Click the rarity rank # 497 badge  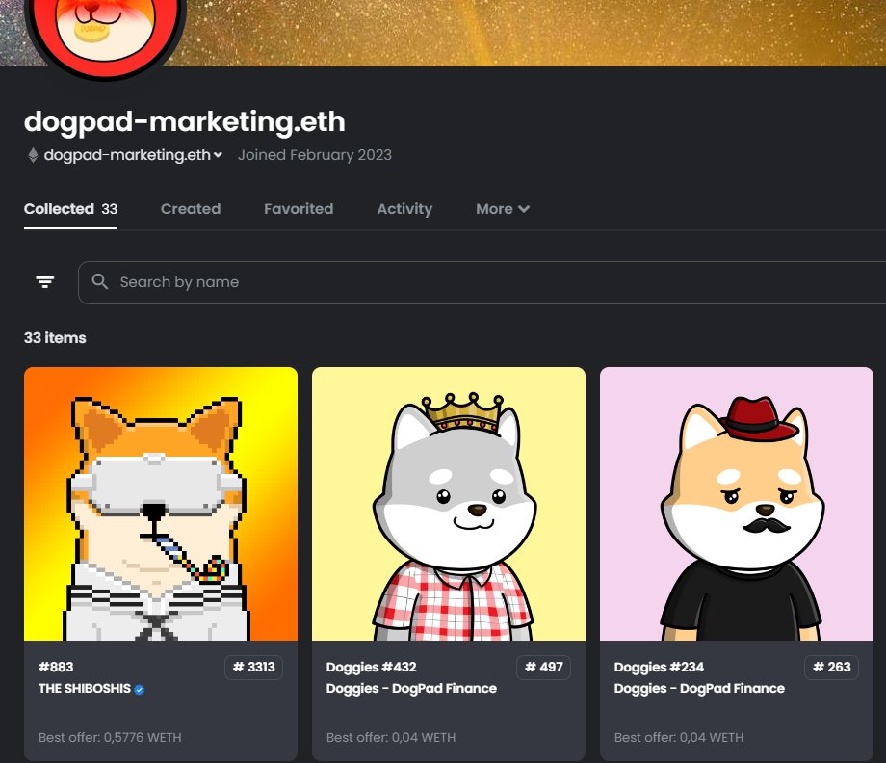[x=543, y=667]
